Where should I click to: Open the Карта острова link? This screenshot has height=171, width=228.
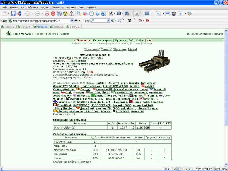[103, 40]
